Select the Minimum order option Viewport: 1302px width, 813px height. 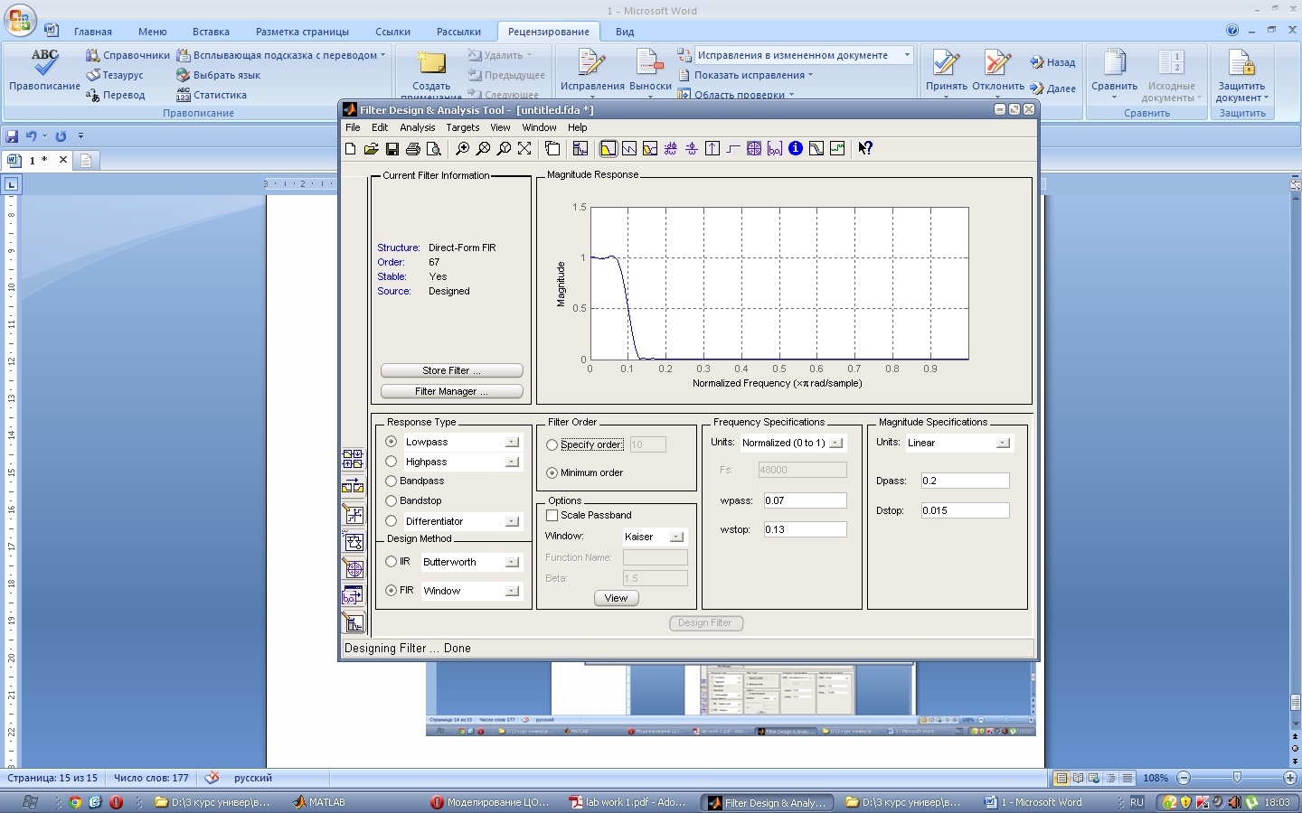click(552, 473)
